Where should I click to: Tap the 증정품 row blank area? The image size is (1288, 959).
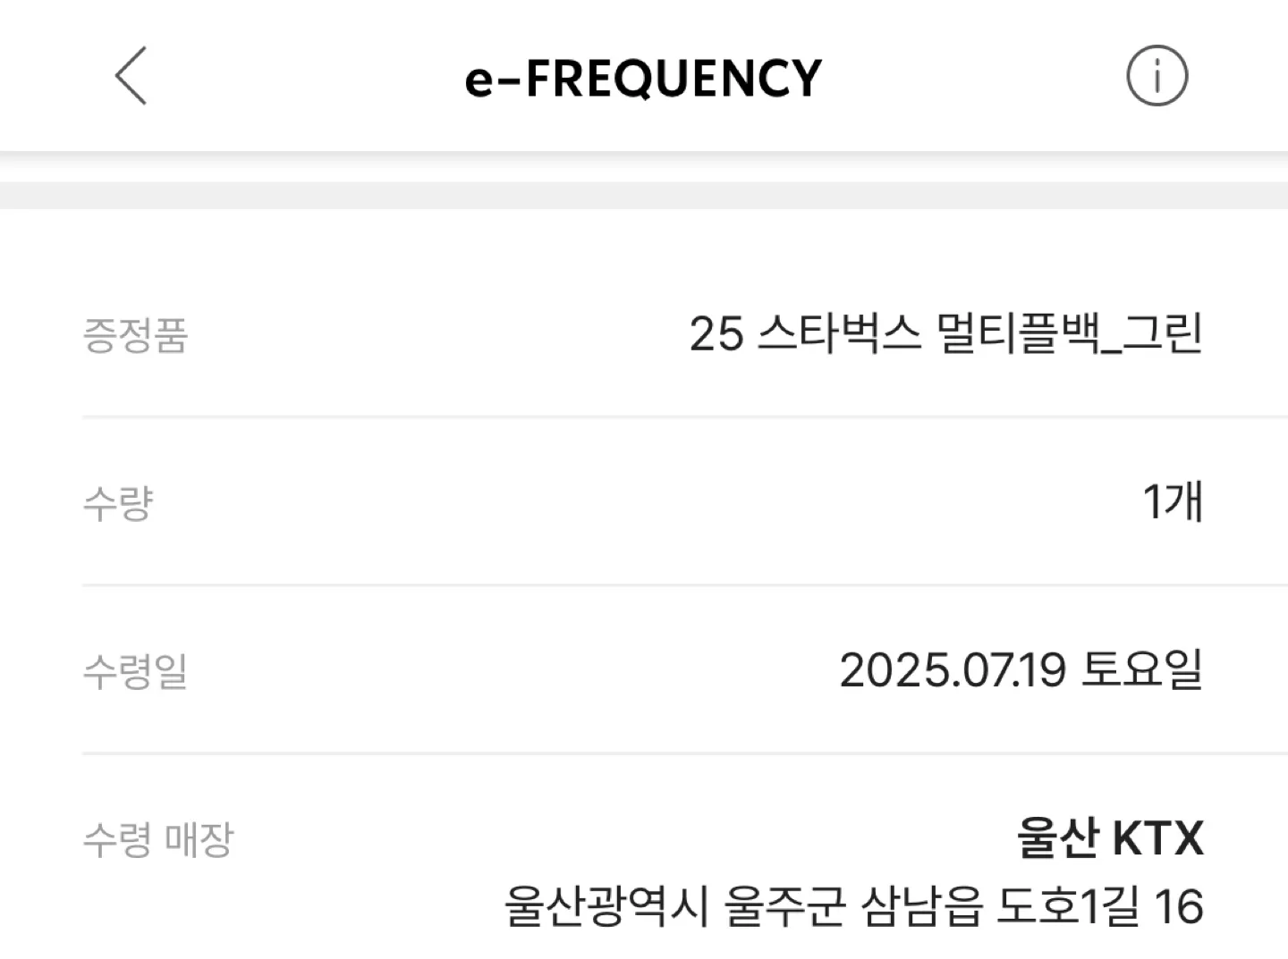point(438,335)
